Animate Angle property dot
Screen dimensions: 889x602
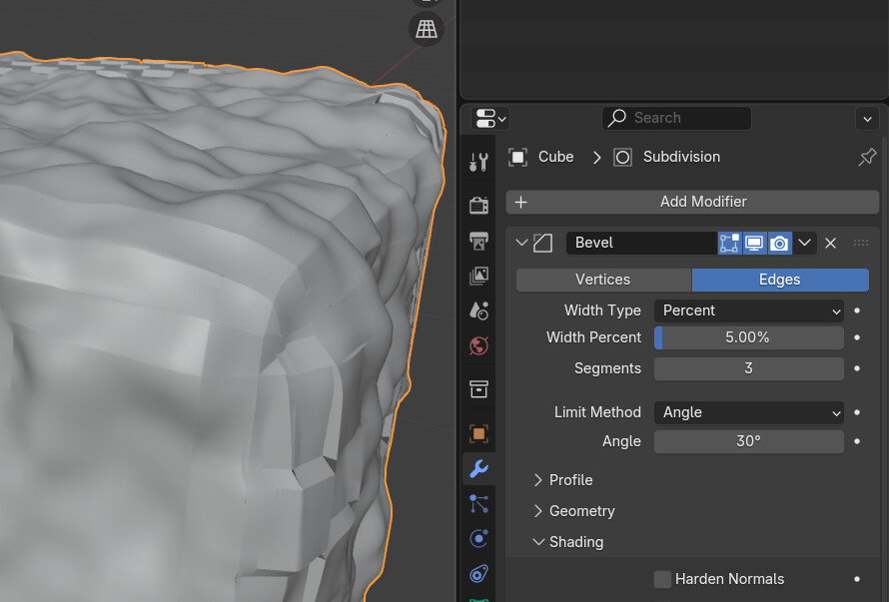click(857, 441)
